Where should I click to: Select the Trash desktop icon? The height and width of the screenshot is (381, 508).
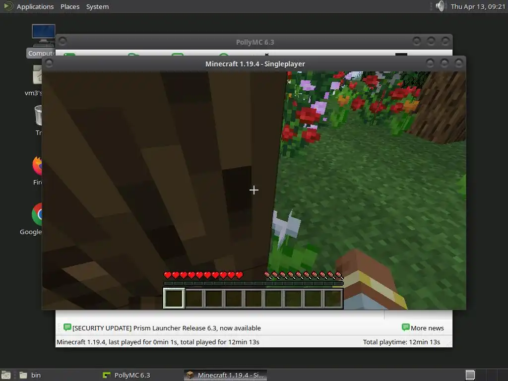(38, 121)
